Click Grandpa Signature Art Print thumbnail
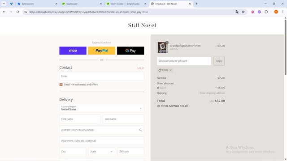287x161 pixels. tap(162, 47)
